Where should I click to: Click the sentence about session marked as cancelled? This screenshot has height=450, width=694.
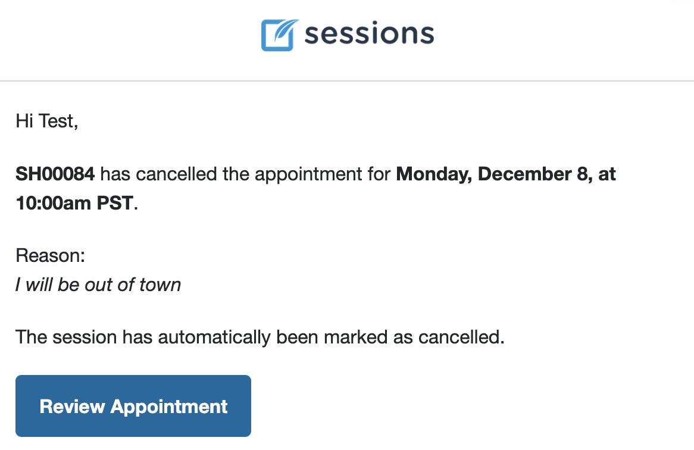click(260, 337)
